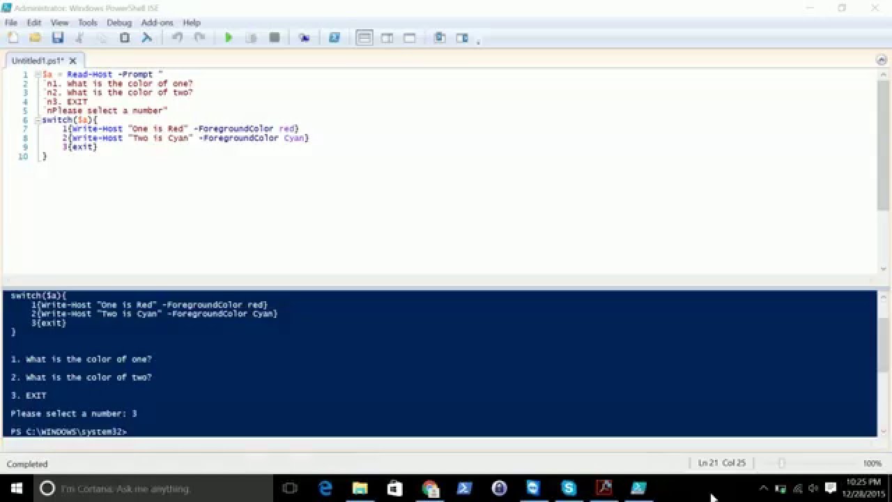Image resolution: width=892 pixels, height=502 pixels.
Task: Save the script with floppy disk icon
Action: click(x=57, y=38)
